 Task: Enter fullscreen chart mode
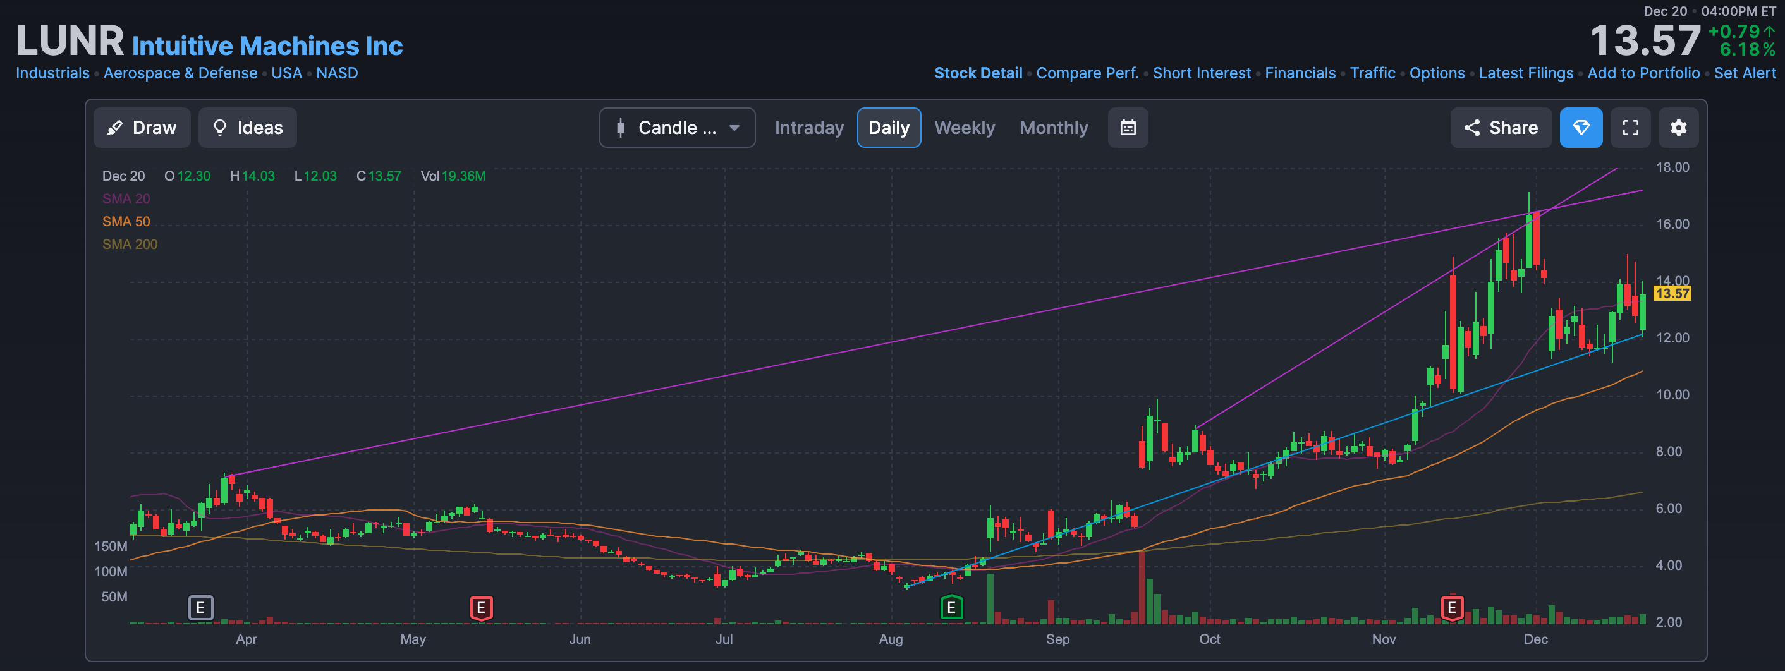(1630, 128)
